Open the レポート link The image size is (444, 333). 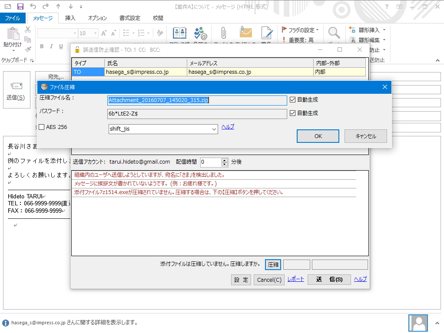tap(295, 280)
